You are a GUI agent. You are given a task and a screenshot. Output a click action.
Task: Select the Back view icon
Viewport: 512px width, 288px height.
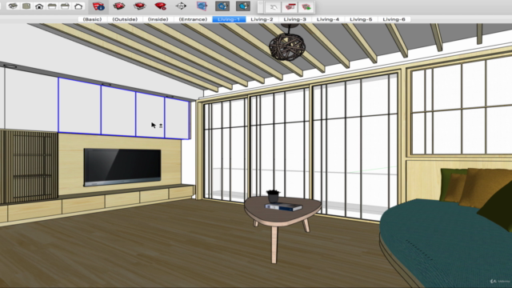[66, 6]
